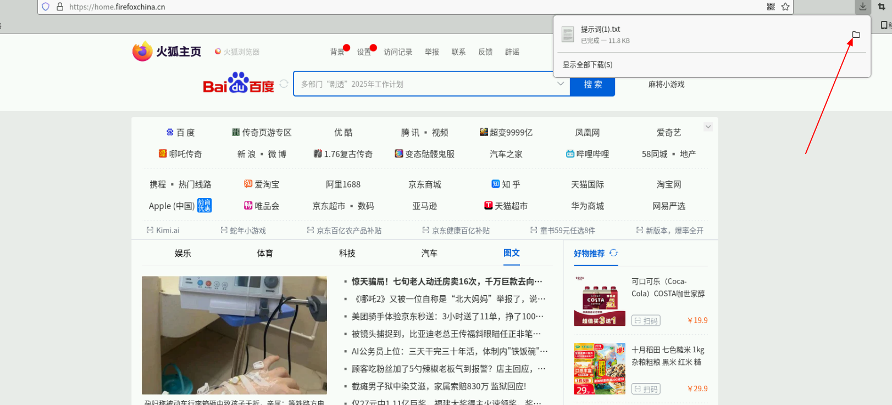Click the blue 搜索 button
The height and width of the screenshot is (405, 892).
(x=592, y=84)
